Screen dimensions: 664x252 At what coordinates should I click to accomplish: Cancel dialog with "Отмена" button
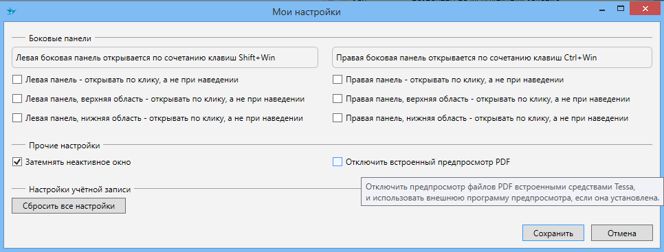[x=621, y=233]
